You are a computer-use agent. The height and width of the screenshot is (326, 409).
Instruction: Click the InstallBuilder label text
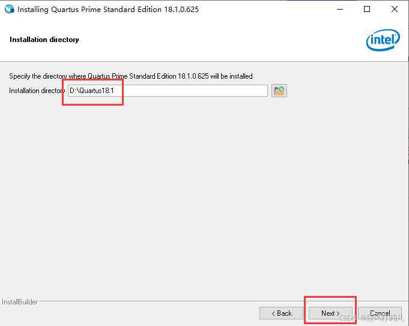pos(20,302)
